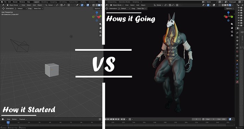Toggle proportional editing in left viewport header
This screenshot has height=129, width=244.
(69, 5)
